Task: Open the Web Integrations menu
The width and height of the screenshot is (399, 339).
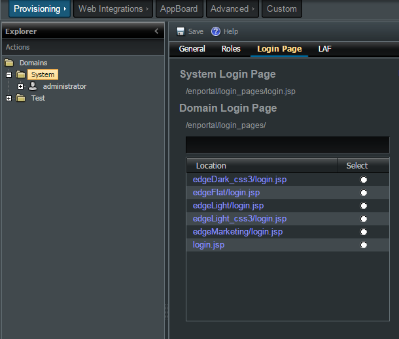Action: [x=113, y=8]
